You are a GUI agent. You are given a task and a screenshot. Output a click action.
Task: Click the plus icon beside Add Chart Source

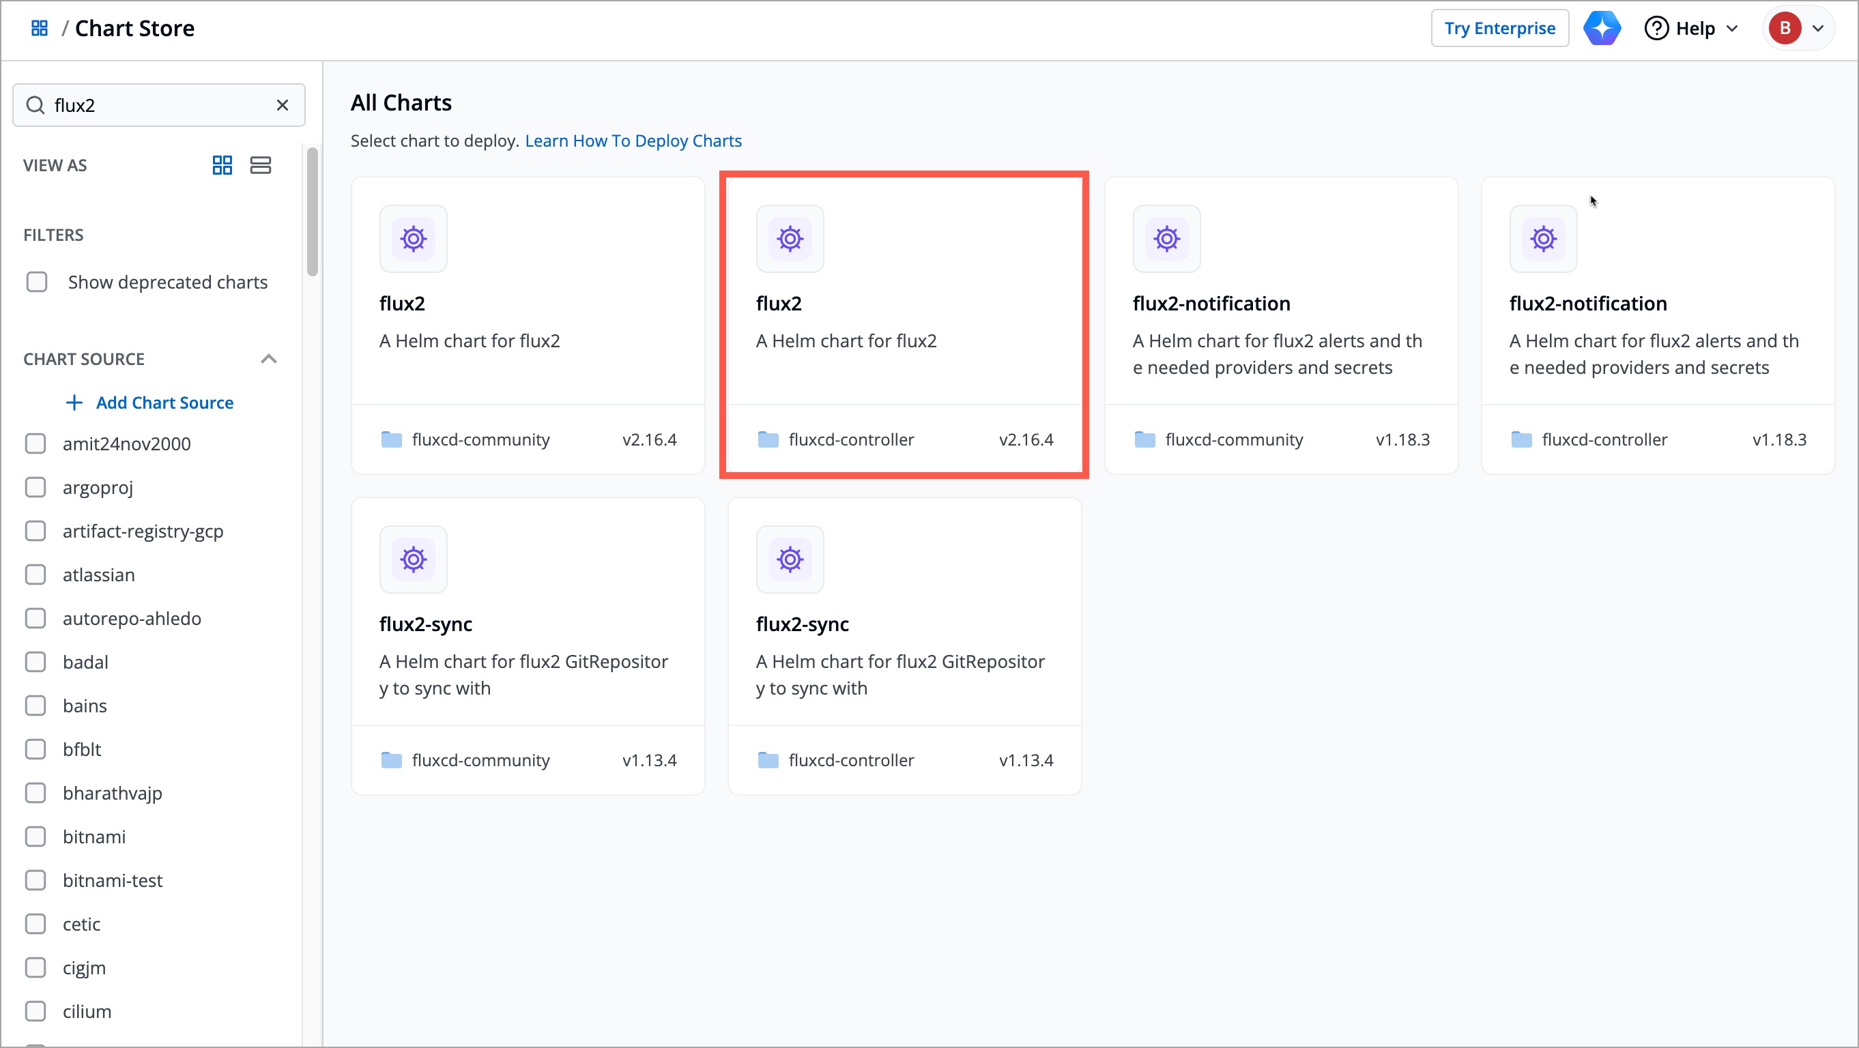[x=74, y=403]
